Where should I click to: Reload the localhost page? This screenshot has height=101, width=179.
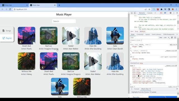(x=10, y=9)
